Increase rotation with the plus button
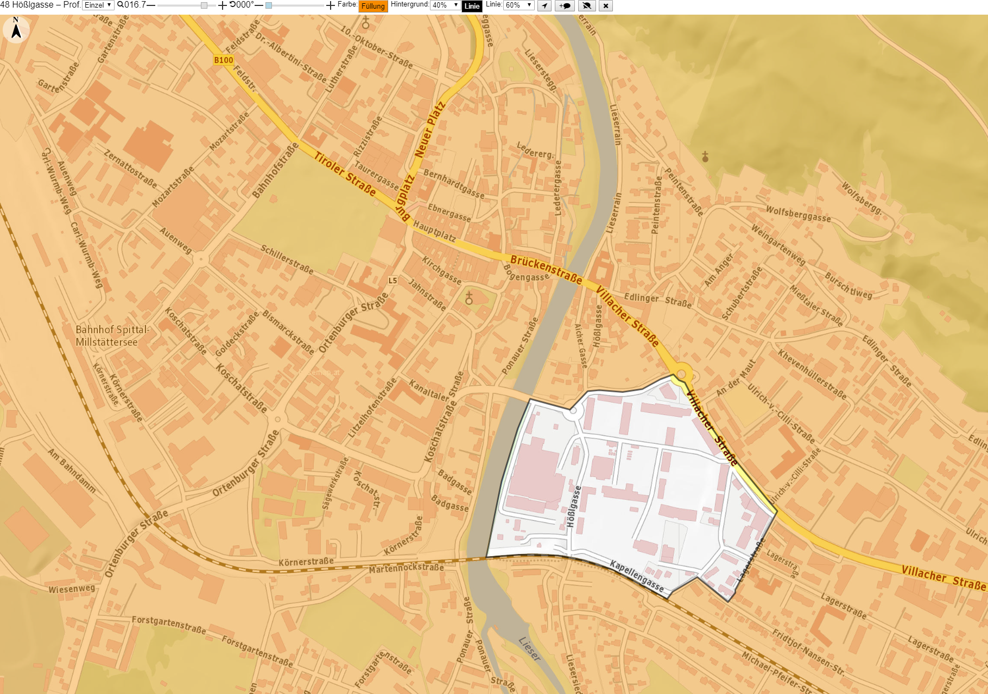This screenshot has width=988, height=694. (331, 5)
